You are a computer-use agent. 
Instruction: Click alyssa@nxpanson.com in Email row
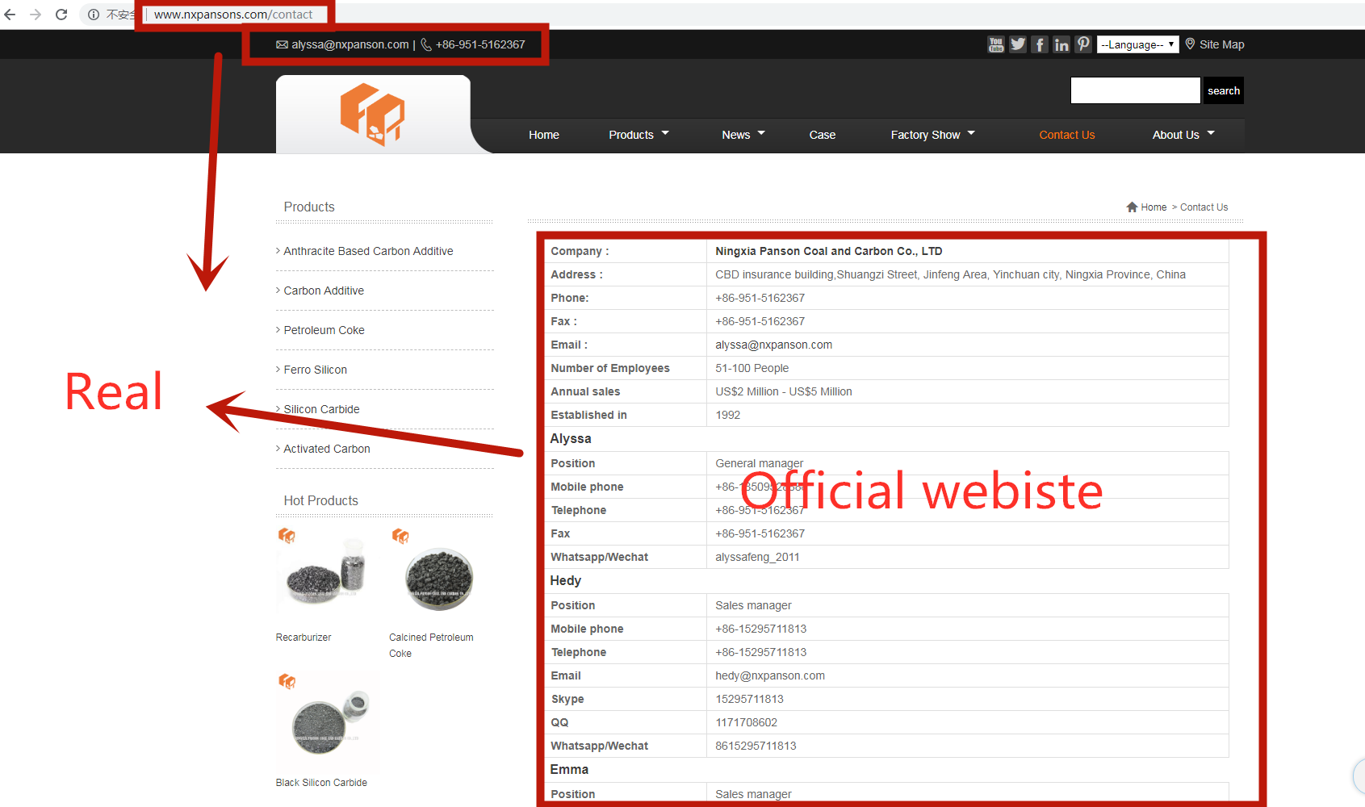(773, 345)
